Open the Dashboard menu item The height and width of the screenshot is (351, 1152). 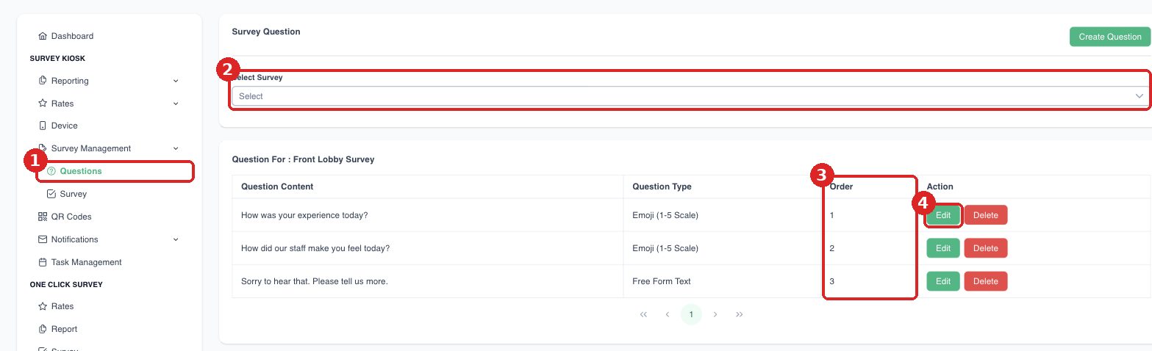[72, 36]
